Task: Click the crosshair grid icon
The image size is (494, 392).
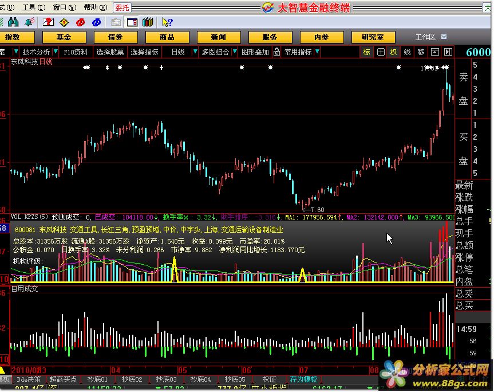Action: (x=381, y=52)
